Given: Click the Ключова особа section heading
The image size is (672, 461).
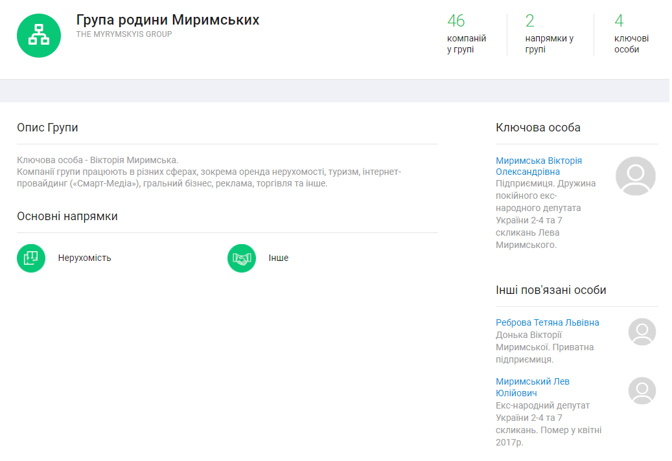Looking at the screenshot, I should [538, 128].
